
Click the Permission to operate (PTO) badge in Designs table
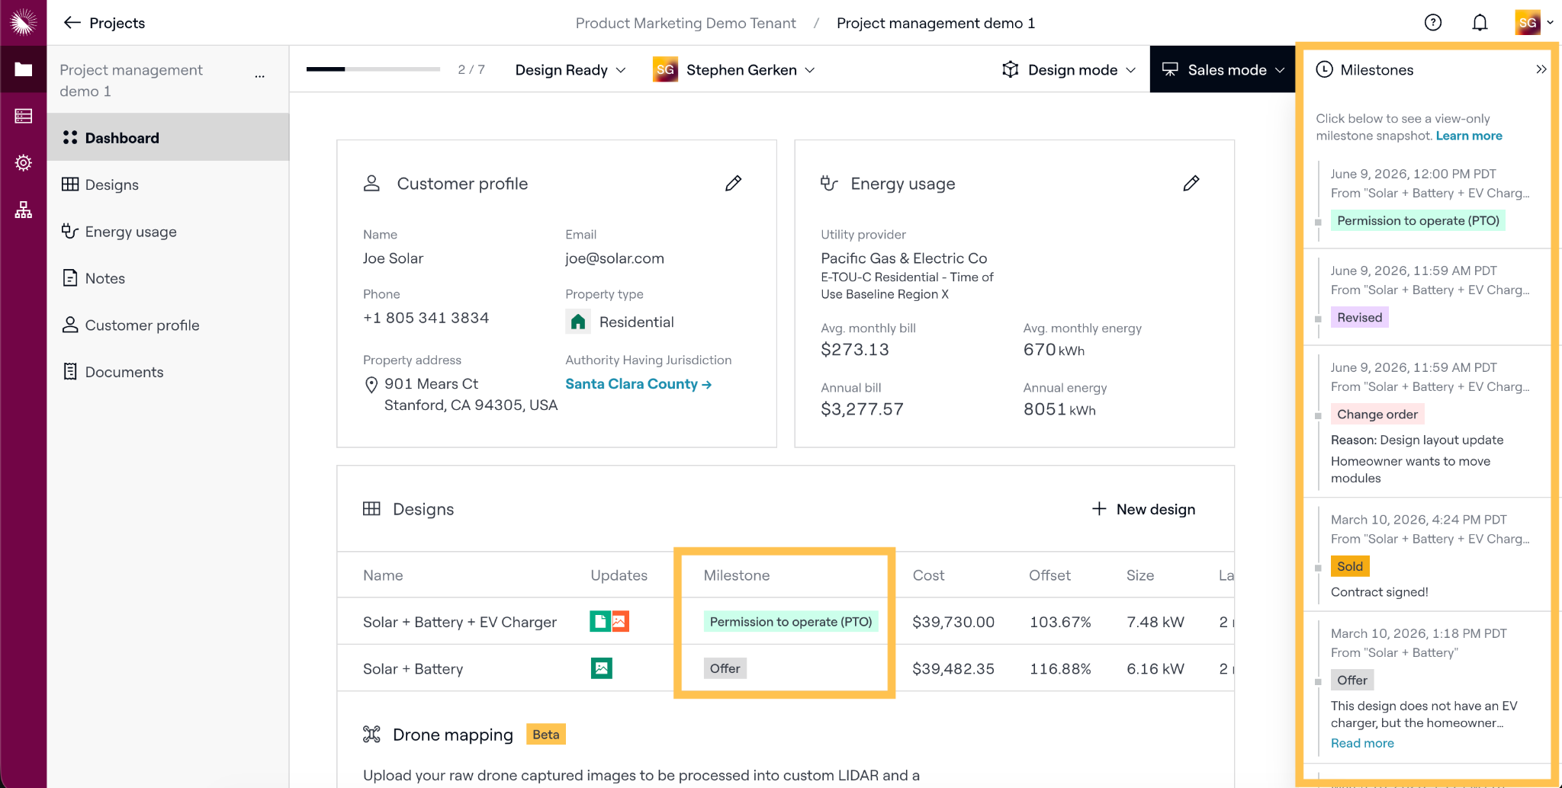click(791, 622)
